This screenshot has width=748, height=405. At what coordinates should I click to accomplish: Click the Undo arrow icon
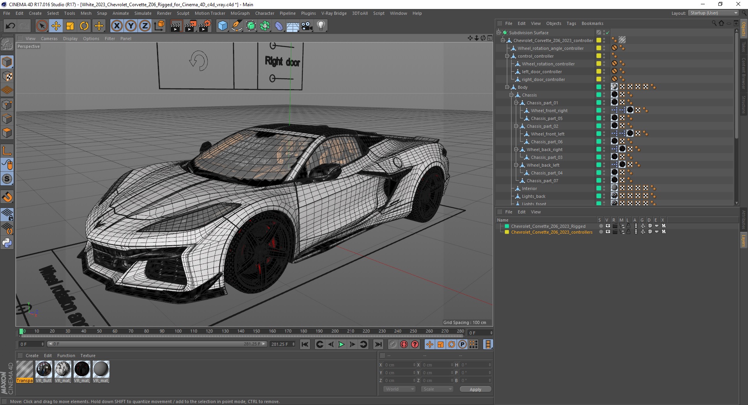tap(11, 26)
